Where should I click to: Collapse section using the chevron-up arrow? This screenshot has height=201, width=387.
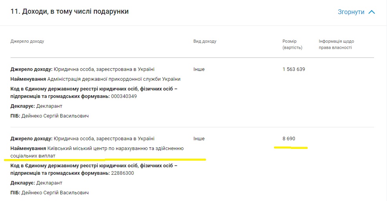click(x=372, y=12)
